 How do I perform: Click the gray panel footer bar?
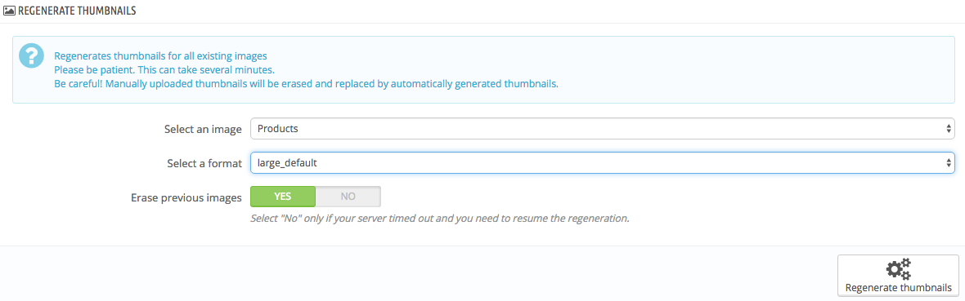click(x=482, y=273)
